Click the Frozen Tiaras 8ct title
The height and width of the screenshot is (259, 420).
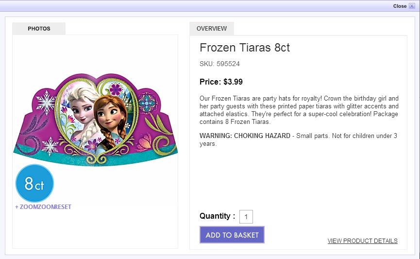[245, 48]
